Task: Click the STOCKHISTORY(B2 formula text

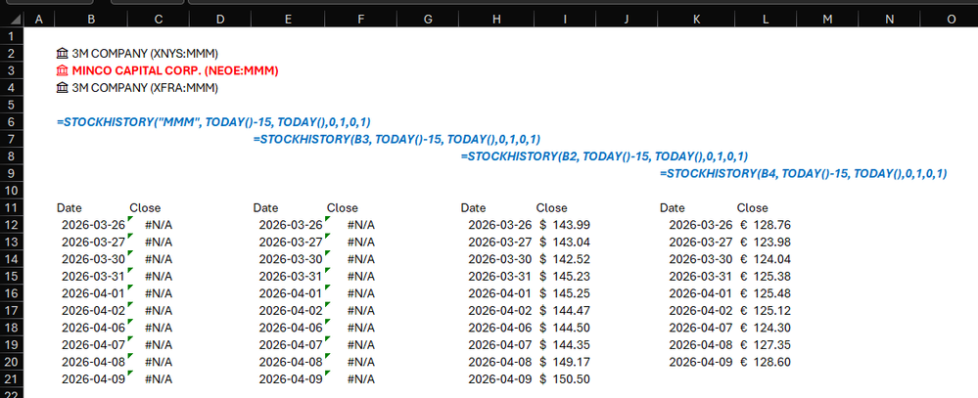Action: pos(604,156)
